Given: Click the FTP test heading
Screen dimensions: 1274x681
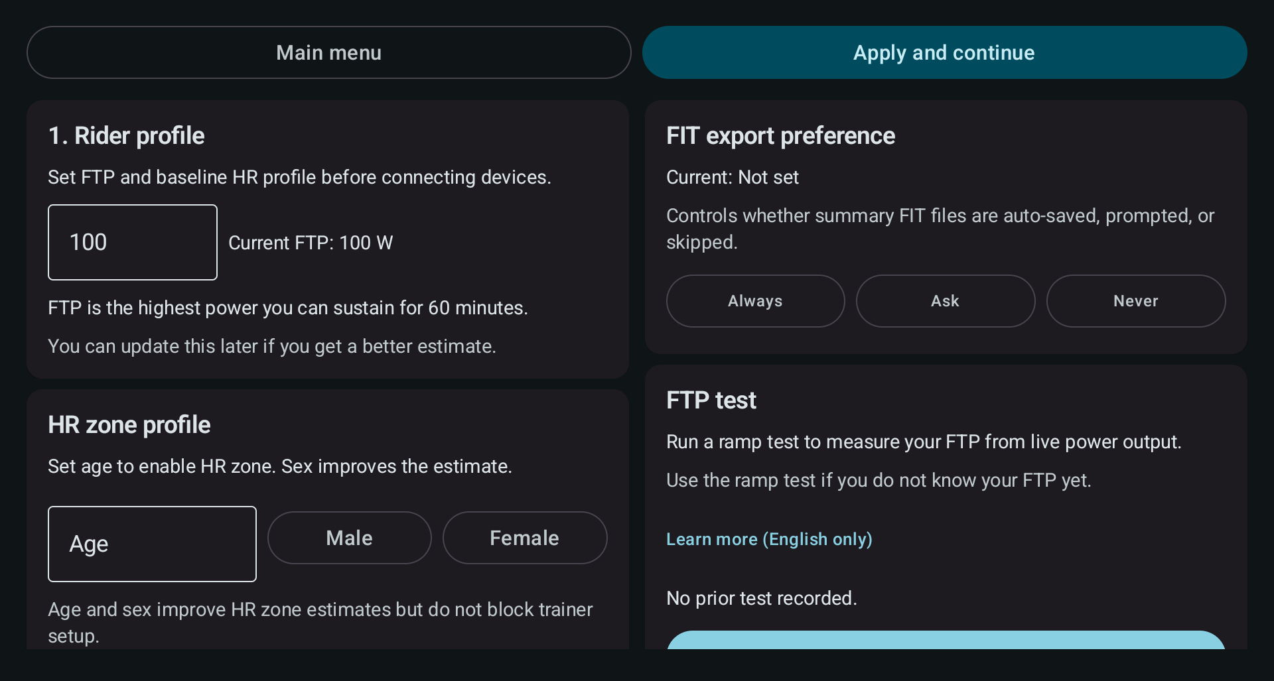Looking at the screenshot, I should click(x=711, y=401).
